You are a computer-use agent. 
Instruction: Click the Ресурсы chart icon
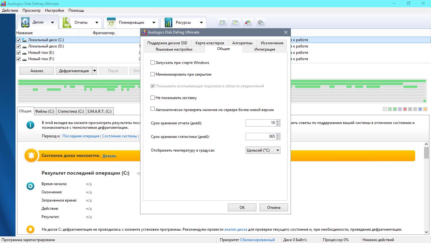(168, 22)
